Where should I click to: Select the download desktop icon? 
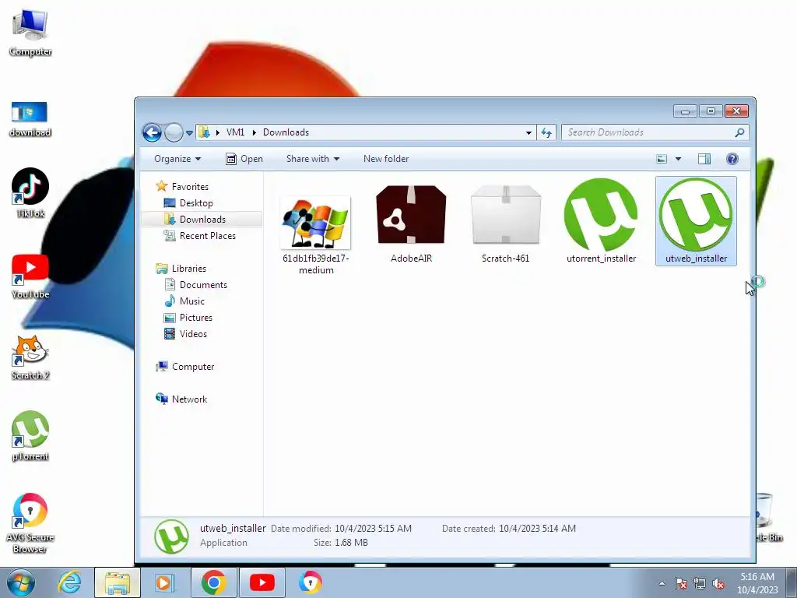click(30, 119)
